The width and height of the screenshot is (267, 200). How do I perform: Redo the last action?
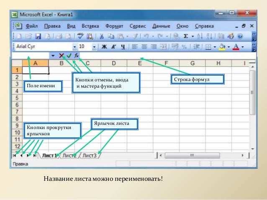pyautogui.click(x=160, y=36)
